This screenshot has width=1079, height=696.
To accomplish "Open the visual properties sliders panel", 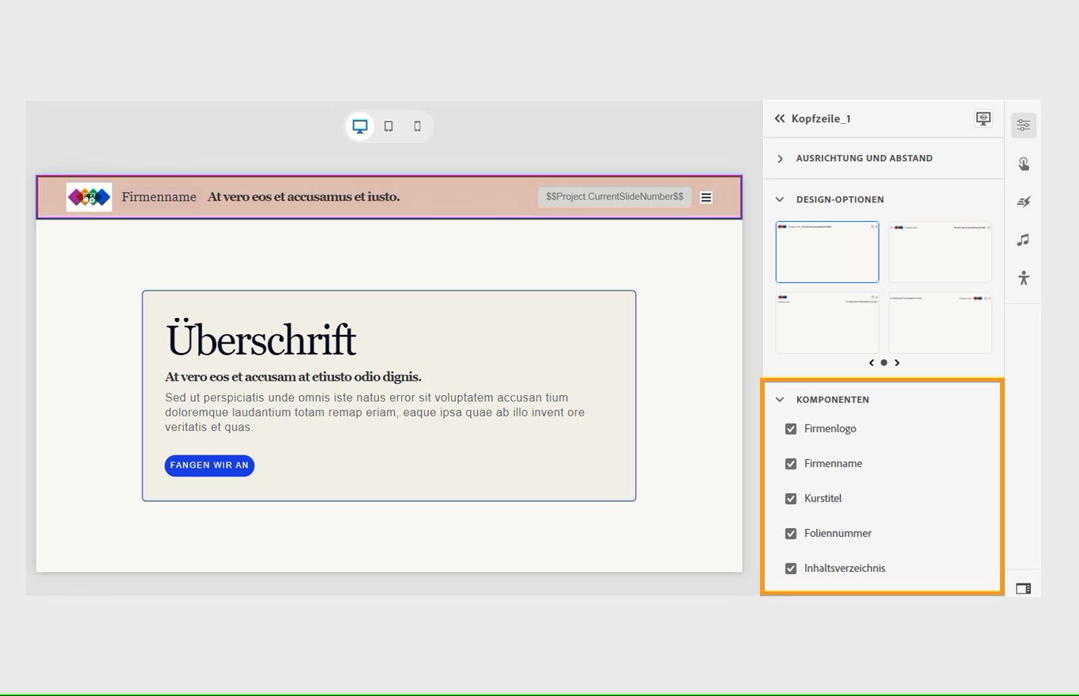I will coord(1024,125).
